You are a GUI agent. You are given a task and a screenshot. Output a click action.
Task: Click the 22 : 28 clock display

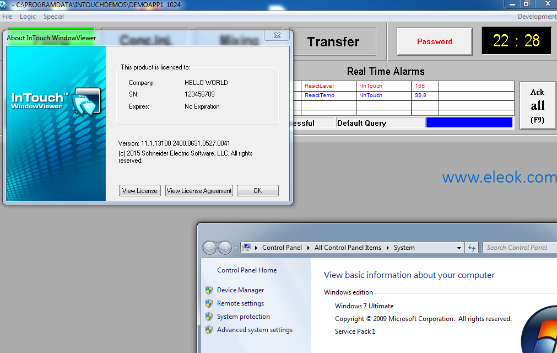(516, 41)
